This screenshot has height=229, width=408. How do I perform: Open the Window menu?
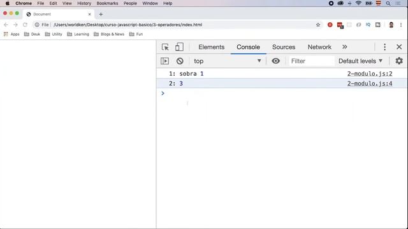pos(150,3)
